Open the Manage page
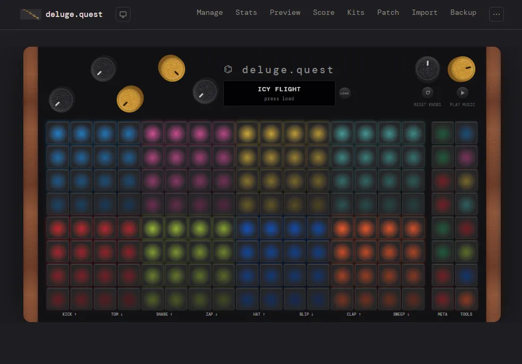Screen dimensions: 522x364 (x=210, y=12)
